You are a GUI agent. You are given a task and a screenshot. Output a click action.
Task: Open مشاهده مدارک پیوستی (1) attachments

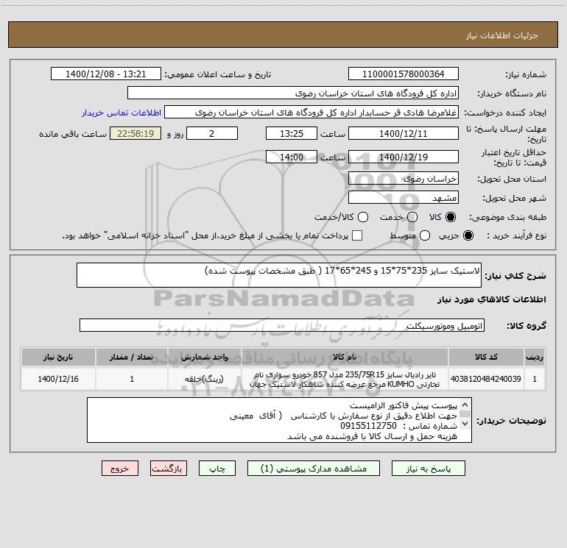tap(314, 469)
